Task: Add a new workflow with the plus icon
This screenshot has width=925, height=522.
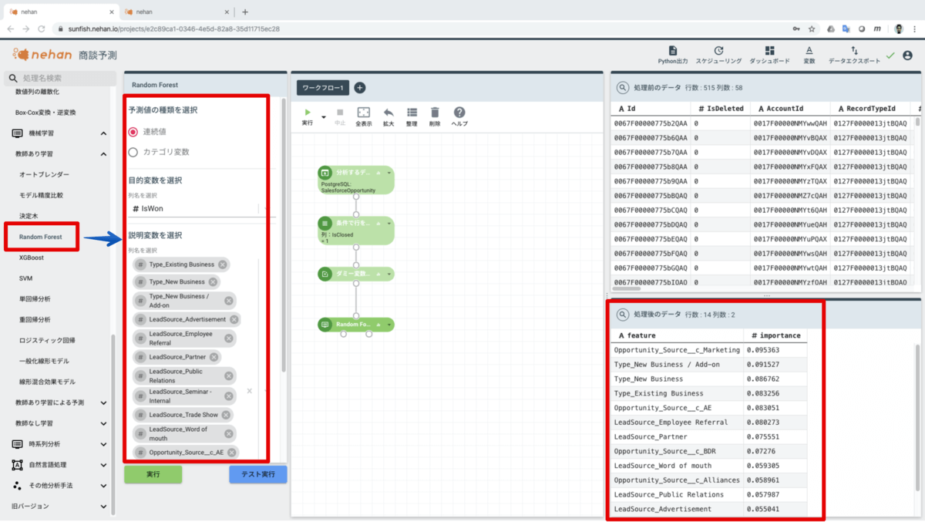Action: coord(359,88)
